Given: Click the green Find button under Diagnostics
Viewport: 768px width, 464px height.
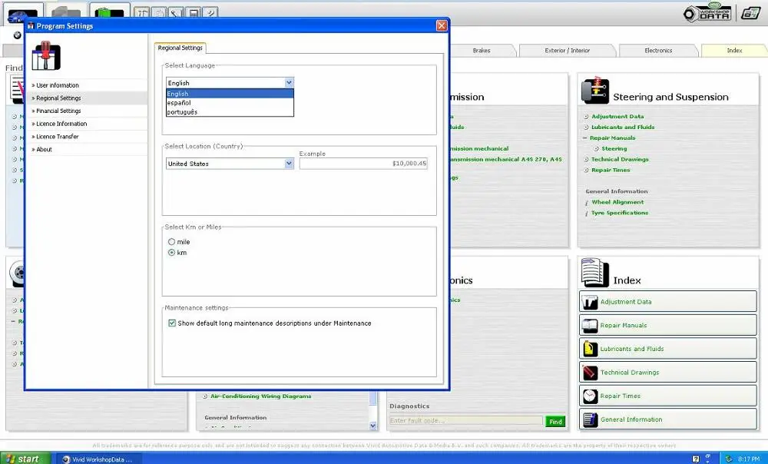Looking at the screenshot, I should pos(555,422).
